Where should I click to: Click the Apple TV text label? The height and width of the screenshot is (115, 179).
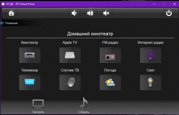[70, 43]
